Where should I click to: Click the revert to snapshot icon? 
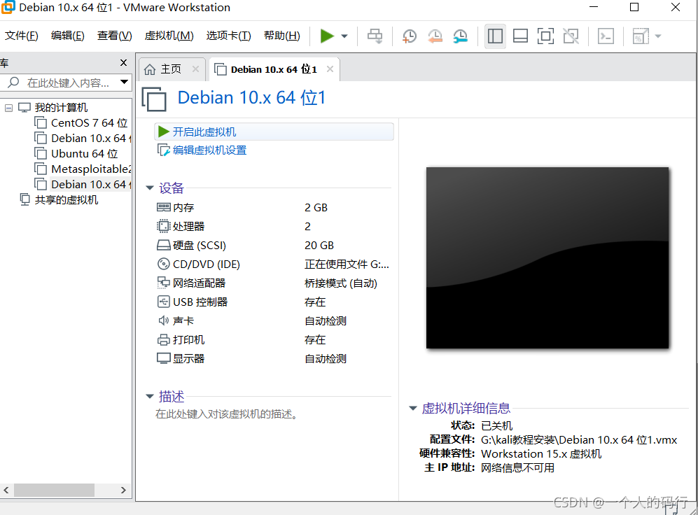[435, 36]
